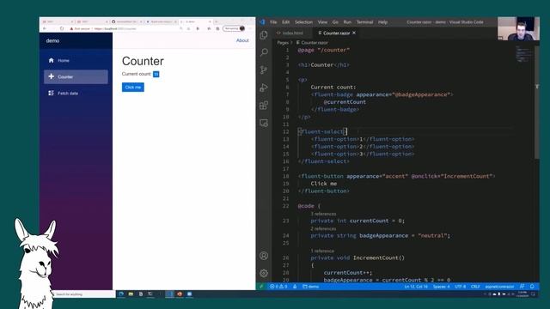Screen dimensions: 550x309
Task: Open File Explorer from the taskbar
Action: (x=131, y=294)
